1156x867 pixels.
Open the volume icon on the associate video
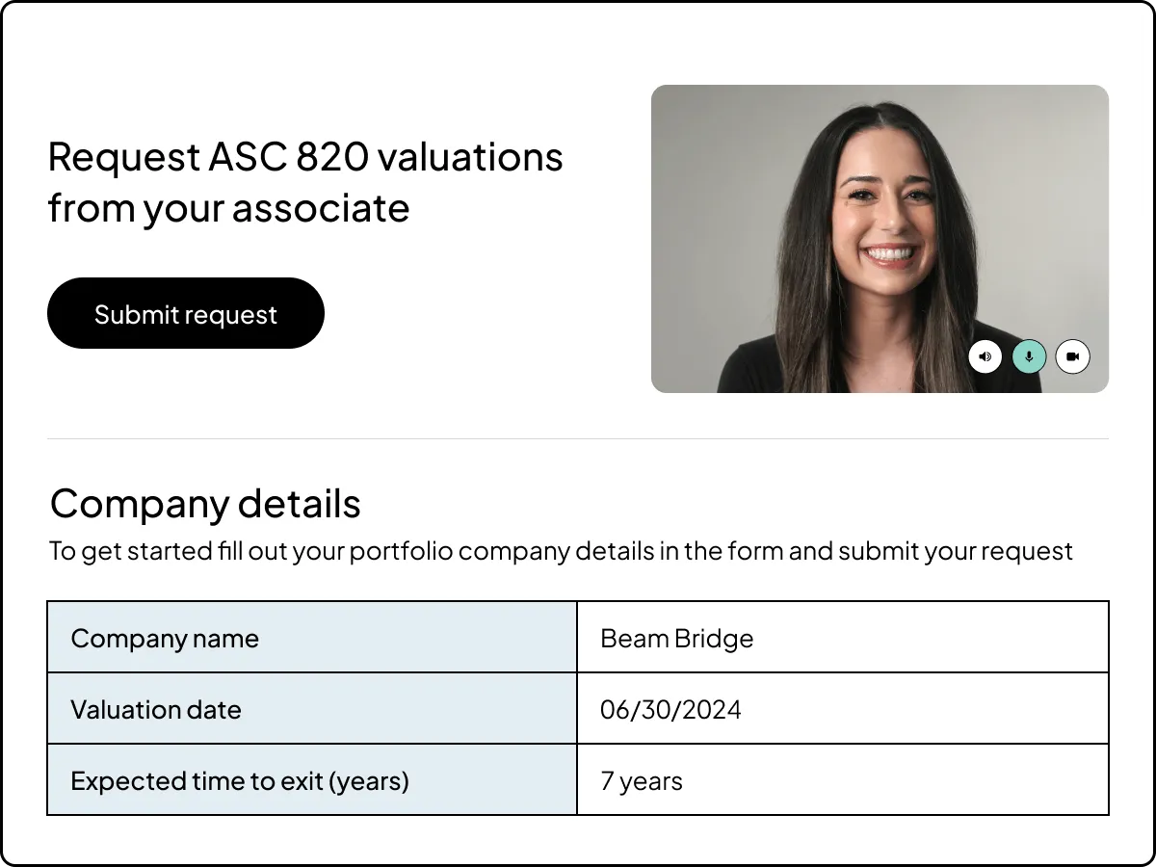click(x=985, y=355)
